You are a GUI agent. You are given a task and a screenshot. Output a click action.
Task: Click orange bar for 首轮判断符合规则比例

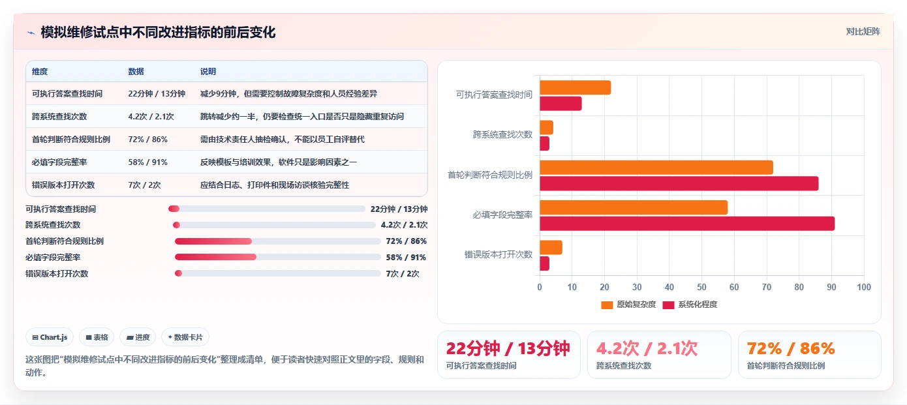point(656,168)
